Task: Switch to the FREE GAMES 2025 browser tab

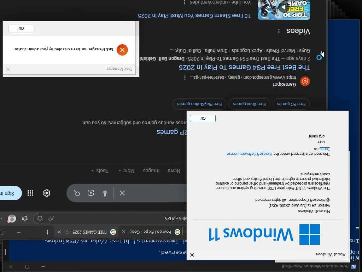Action: [86, 232]
